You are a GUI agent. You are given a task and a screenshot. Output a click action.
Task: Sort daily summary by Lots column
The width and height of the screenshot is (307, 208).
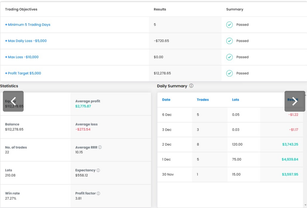point(236,100)
